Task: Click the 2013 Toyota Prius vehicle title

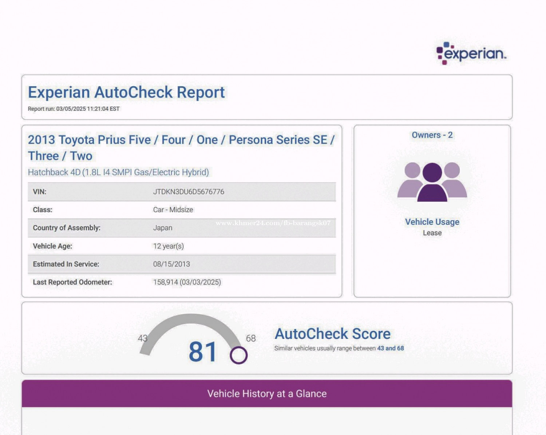Action: pos(181,148)
